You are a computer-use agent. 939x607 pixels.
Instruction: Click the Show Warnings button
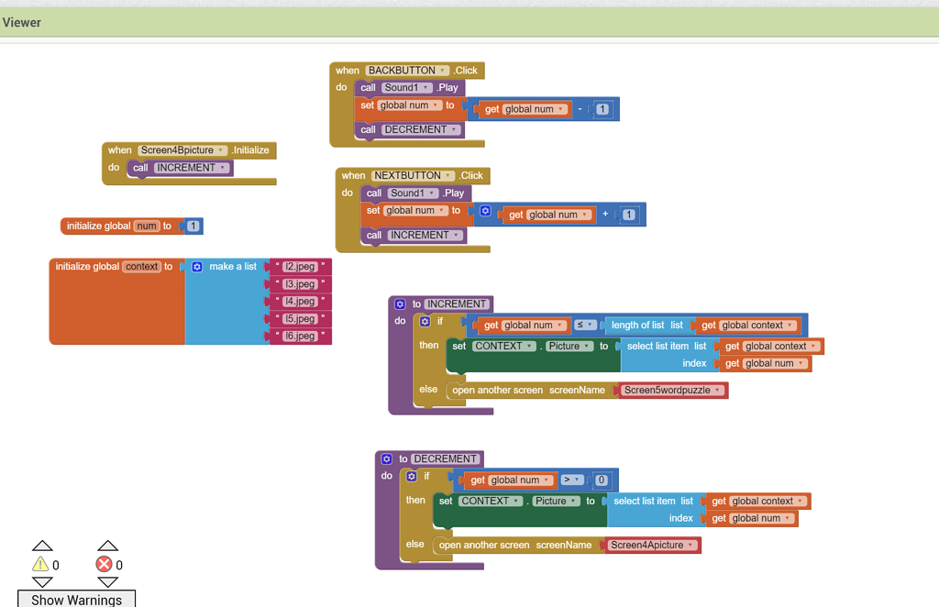76,599
